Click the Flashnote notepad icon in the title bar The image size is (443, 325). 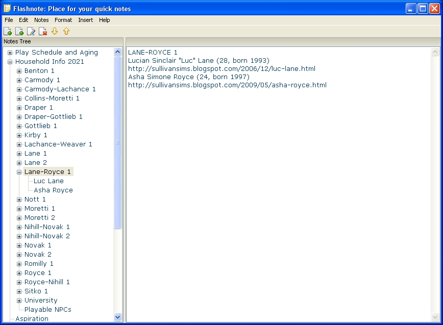tap(7, 9)
